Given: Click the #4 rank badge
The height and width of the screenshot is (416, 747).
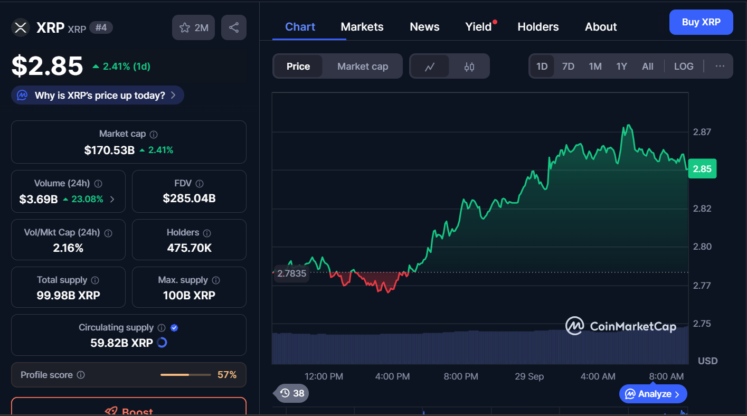Looking at the screenshot, I should tap(101, 27).
